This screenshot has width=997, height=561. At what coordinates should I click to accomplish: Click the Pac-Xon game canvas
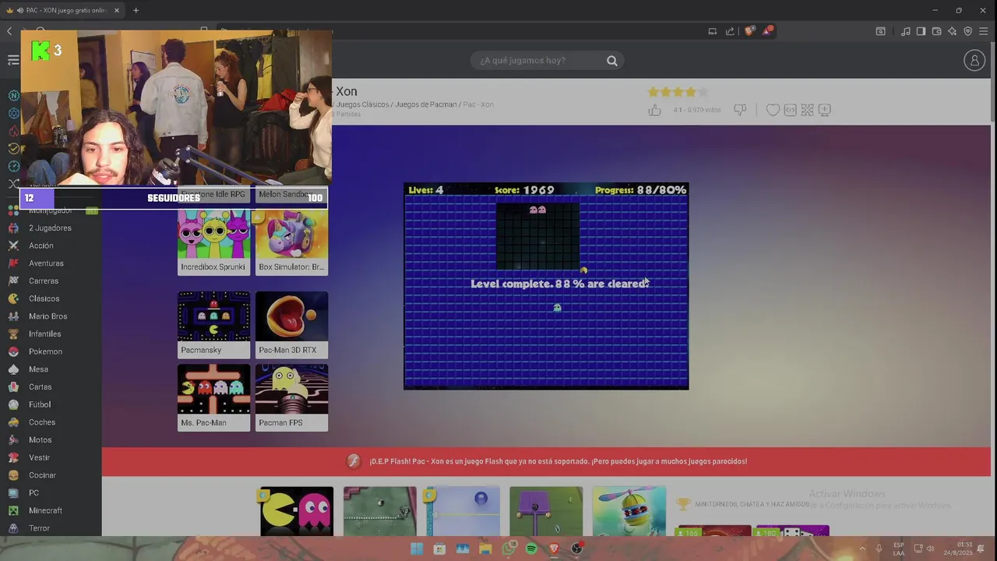click(x=546, y=286)
